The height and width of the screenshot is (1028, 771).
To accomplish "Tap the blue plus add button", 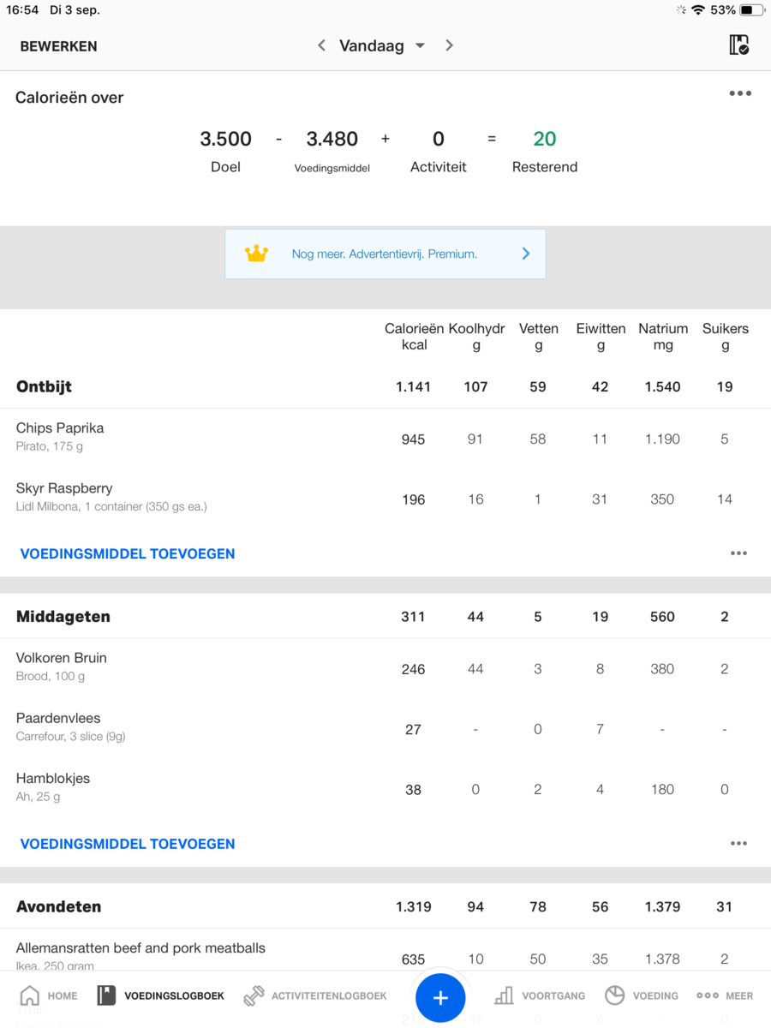I will click(x=440, y=997).
